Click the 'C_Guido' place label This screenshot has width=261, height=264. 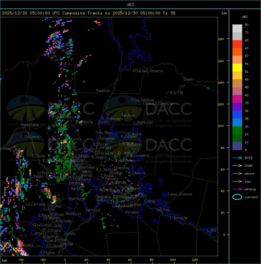coord(38,156)
